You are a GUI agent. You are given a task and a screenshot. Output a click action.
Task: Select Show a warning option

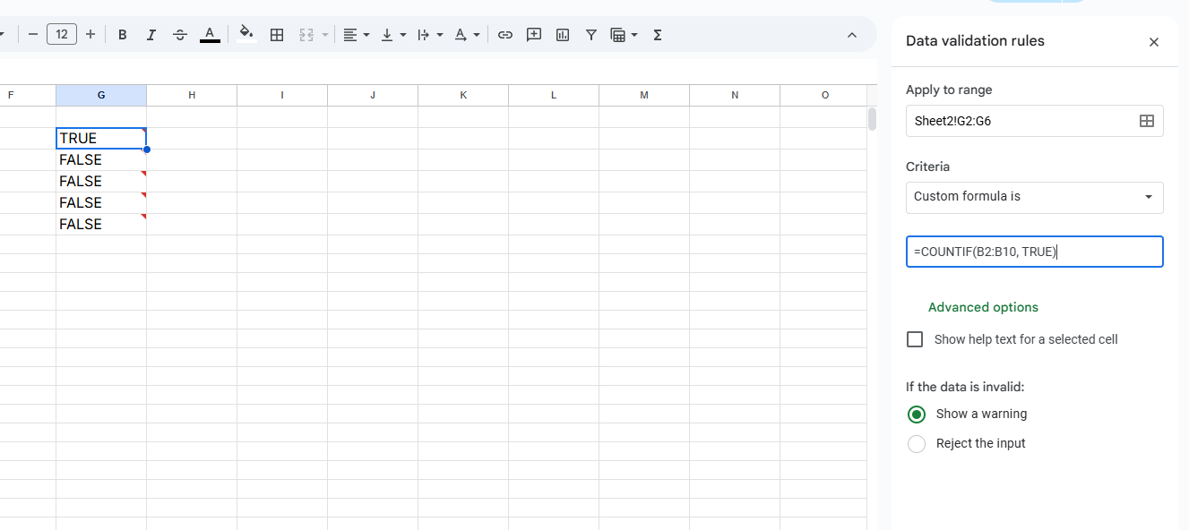pyautogui.click(x=916, y=415)
